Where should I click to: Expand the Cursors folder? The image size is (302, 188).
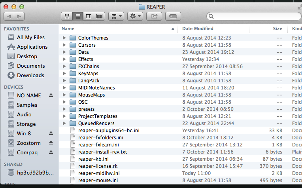tap(64, 45)
